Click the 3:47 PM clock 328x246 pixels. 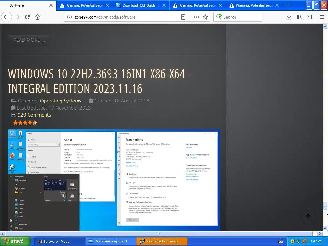316,242
